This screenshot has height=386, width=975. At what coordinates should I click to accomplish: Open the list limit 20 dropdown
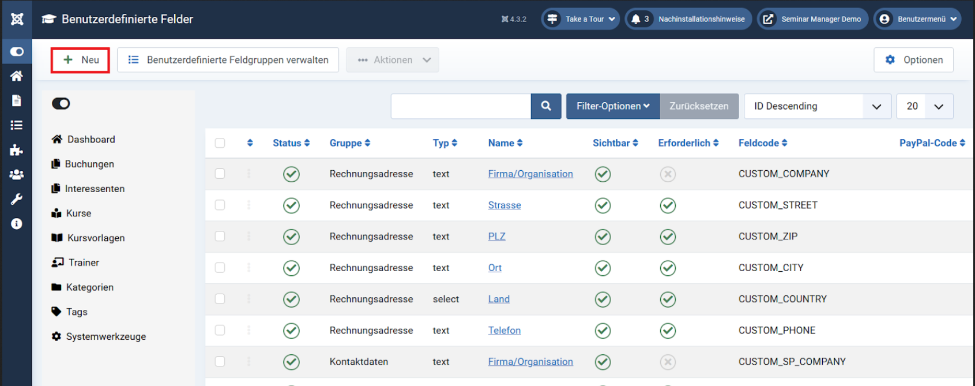(924, 106)
